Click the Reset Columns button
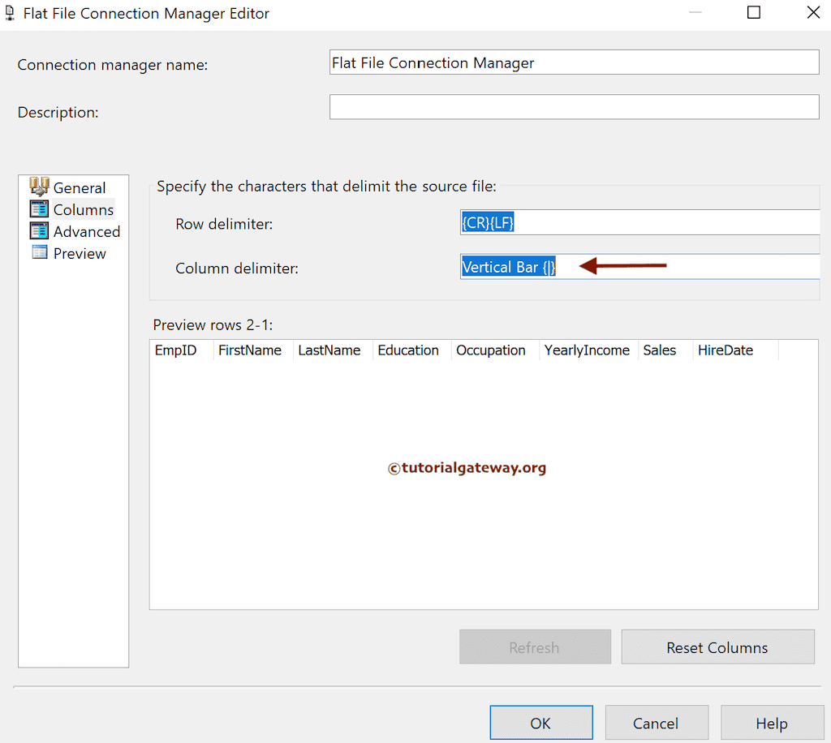This screenshot has height=743, width=831. pos(717,646)
